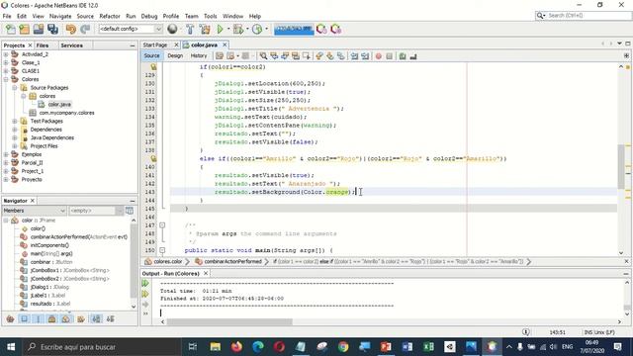Open the <empty> filter dropdown in Navigator
The width and height of the screenshot is (633, 356).
[x=95, y=211]
